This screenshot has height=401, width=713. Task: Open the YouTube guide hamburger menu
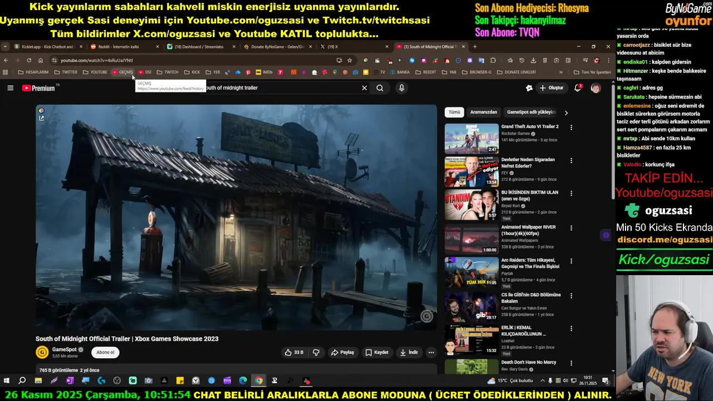[10, 88]
